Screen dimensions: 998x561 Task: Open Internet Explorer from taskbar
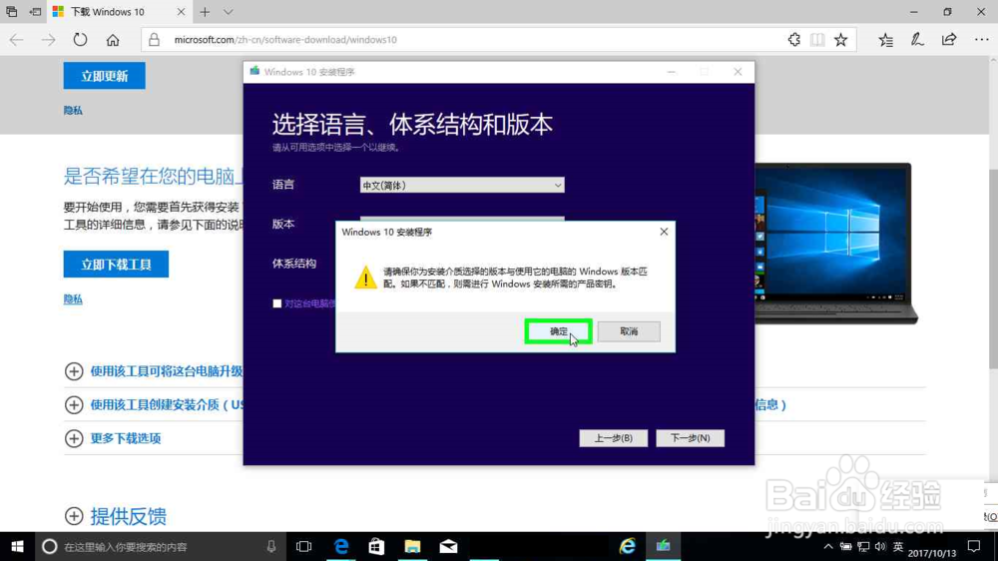[627, 546]
